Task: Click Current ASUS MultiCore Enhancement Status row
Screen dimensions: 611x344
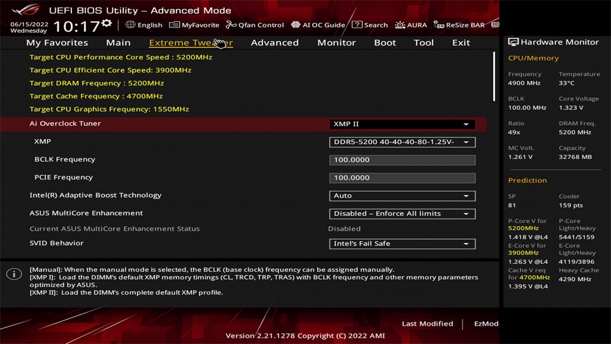Action: [115, 229]
